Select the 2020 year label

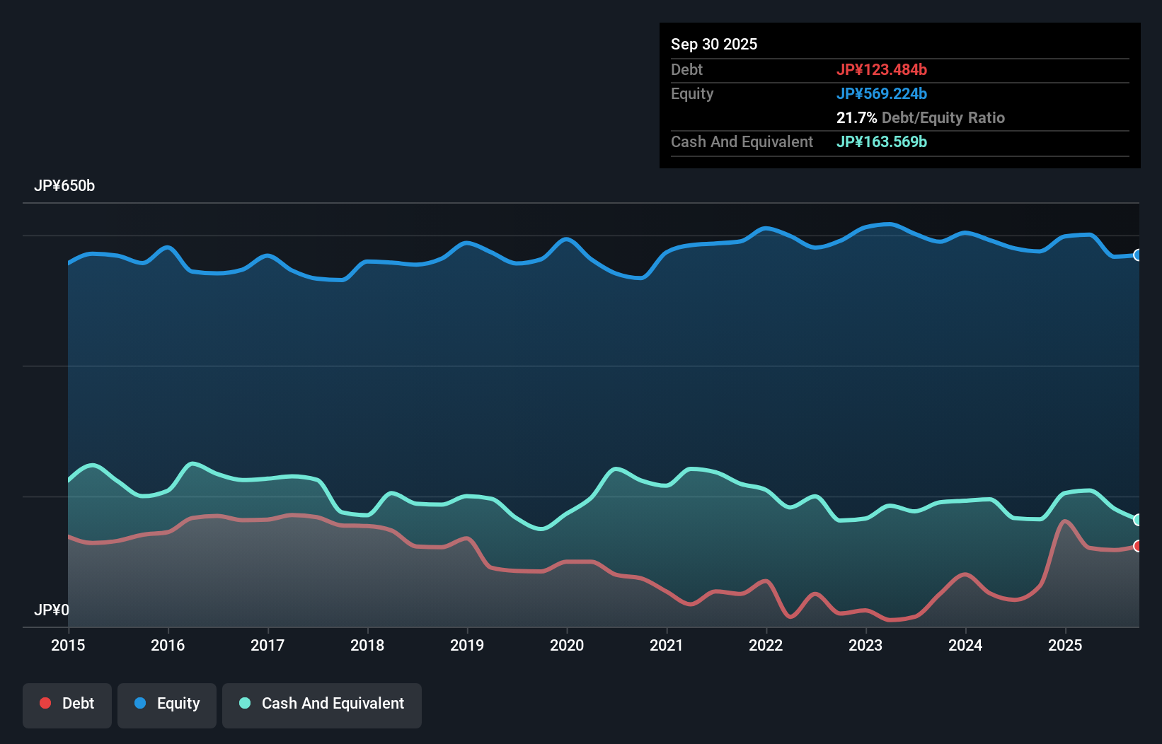pyautogui.click(x=567, y=645)
